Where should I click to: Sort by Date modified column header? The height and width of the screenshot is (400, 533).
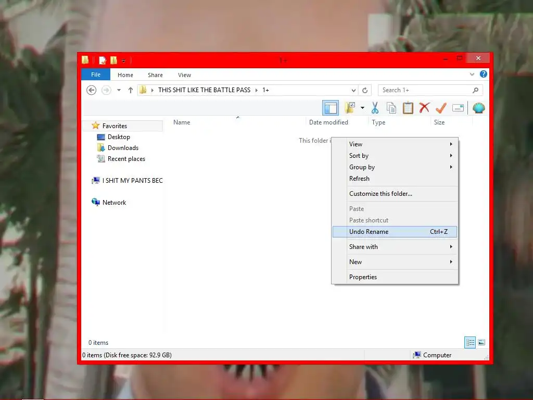[x=328, y=122]
